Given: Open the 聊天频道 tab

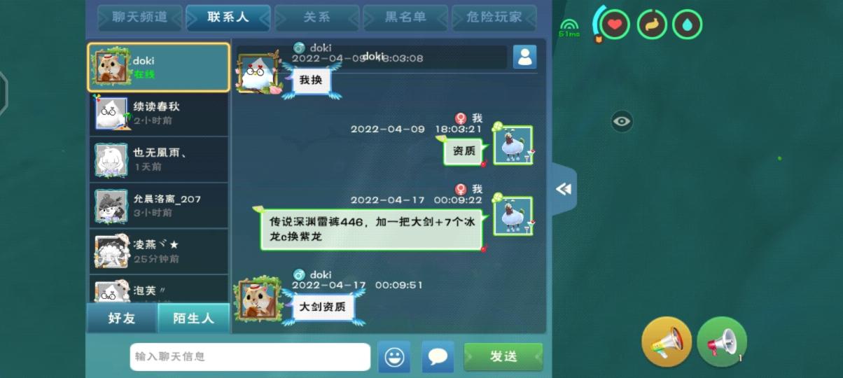Looking at the screenshot, I should tap(140, 17).
